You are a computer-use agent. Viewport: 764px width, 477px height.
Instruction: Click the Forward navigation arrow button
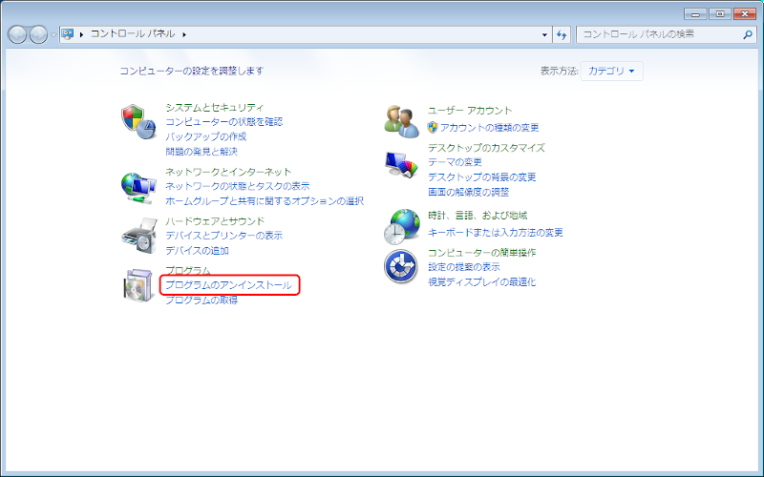pos(38,34)
